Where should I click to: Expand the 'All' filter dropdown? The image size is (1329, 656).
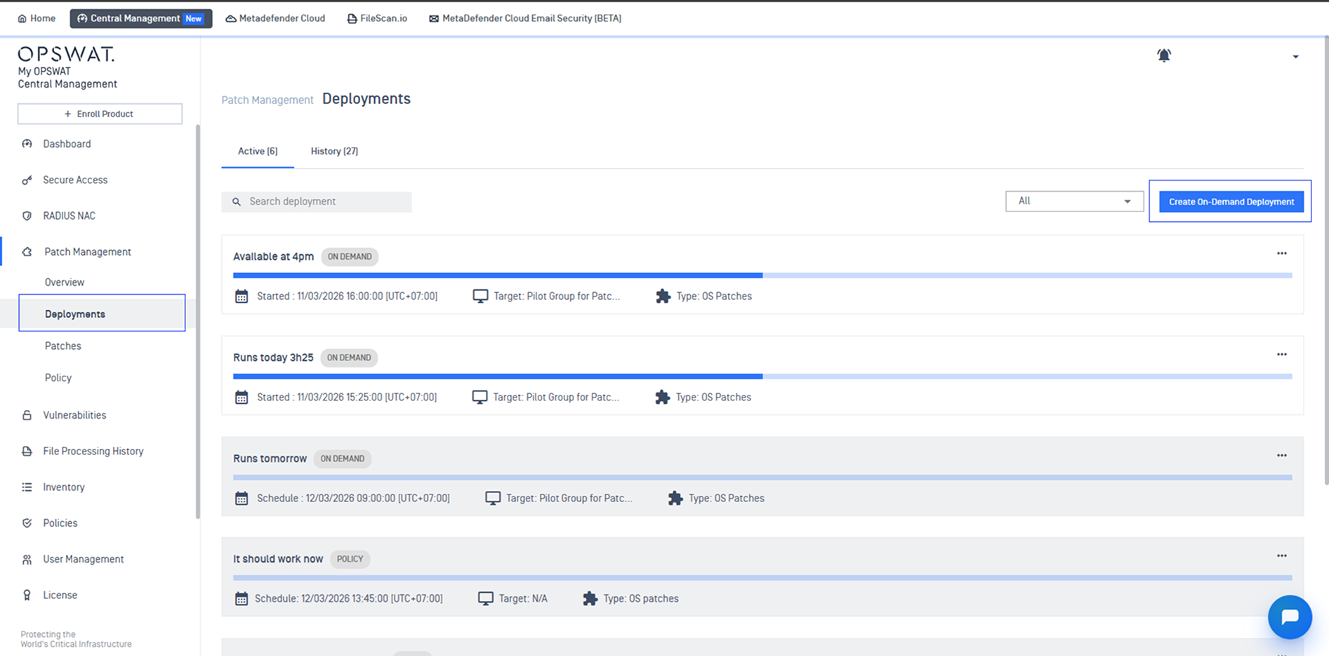tap(1073, 202)
